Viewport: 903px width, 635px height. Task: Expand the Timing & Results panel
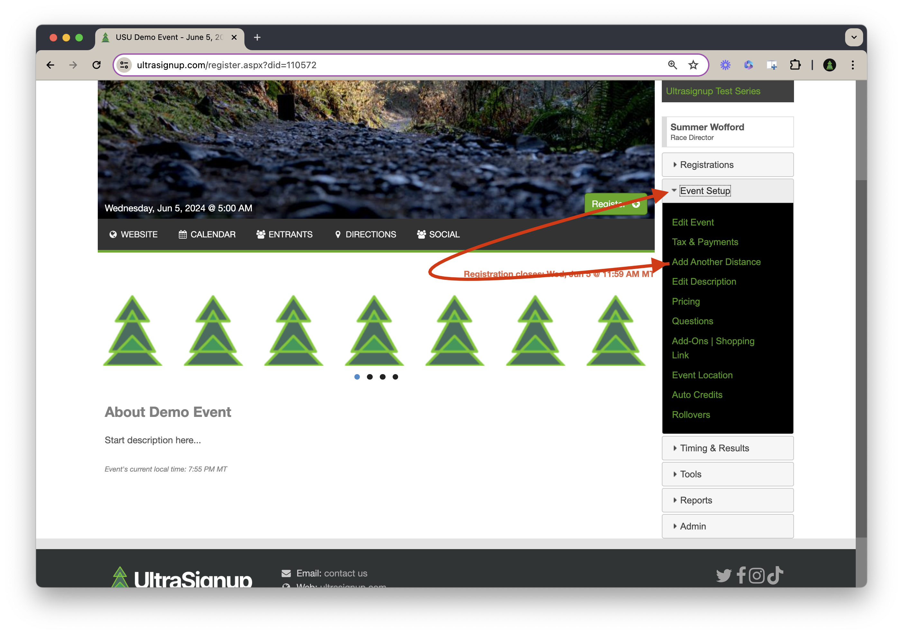pos(728,448)
